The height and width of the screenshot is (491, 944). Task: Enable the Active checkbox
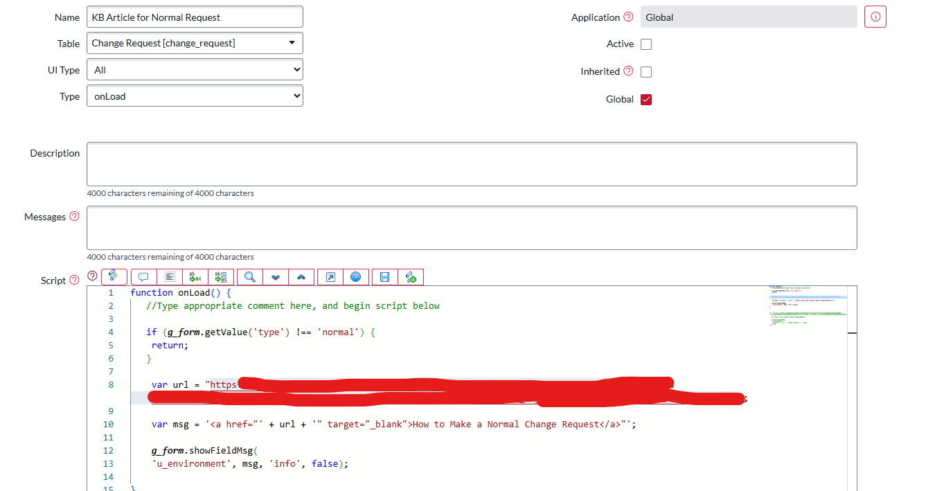[645, 44]
